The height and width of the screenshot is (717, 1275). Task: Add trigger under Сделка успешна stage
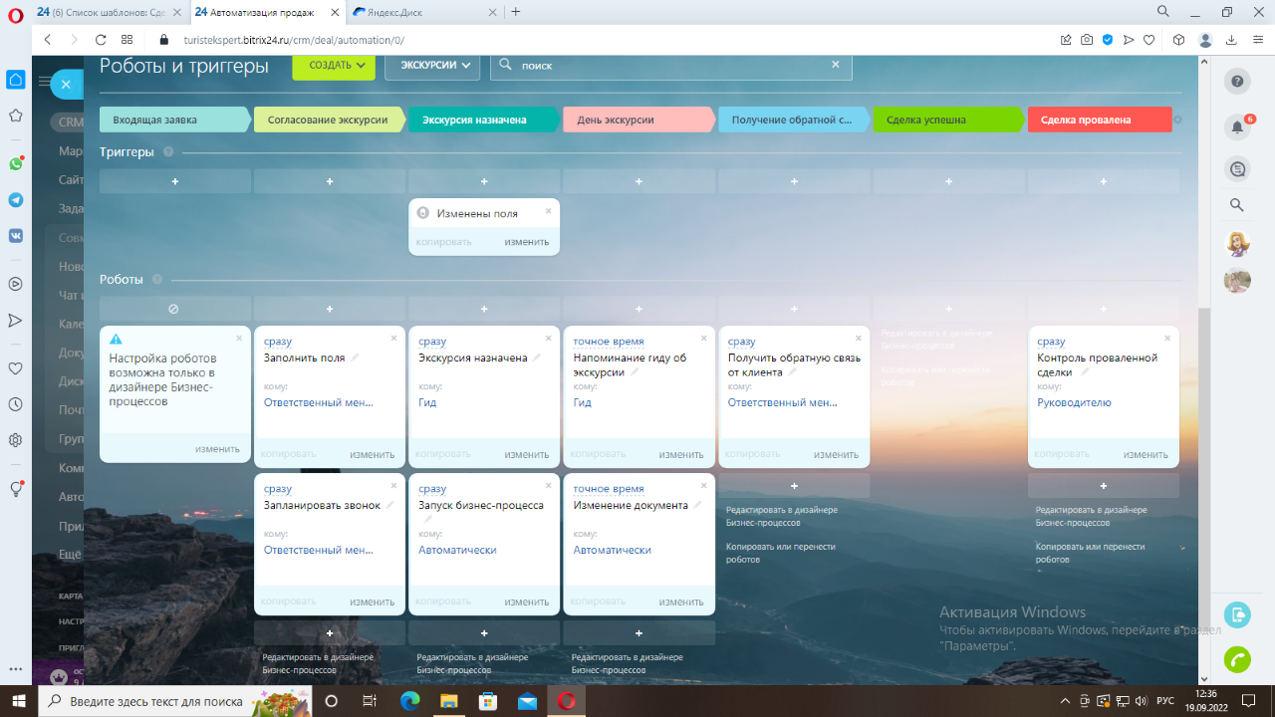pyautogui.click(x=949, y=181)
